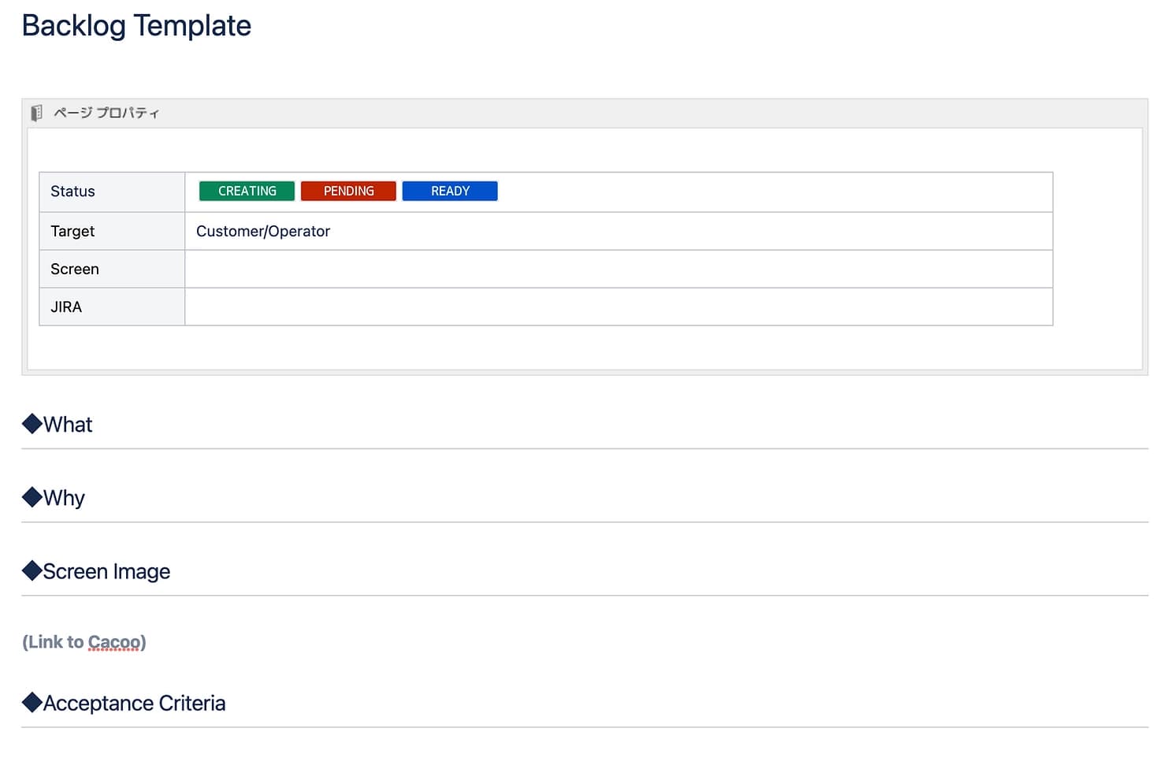Click the Status header cell

112,191
